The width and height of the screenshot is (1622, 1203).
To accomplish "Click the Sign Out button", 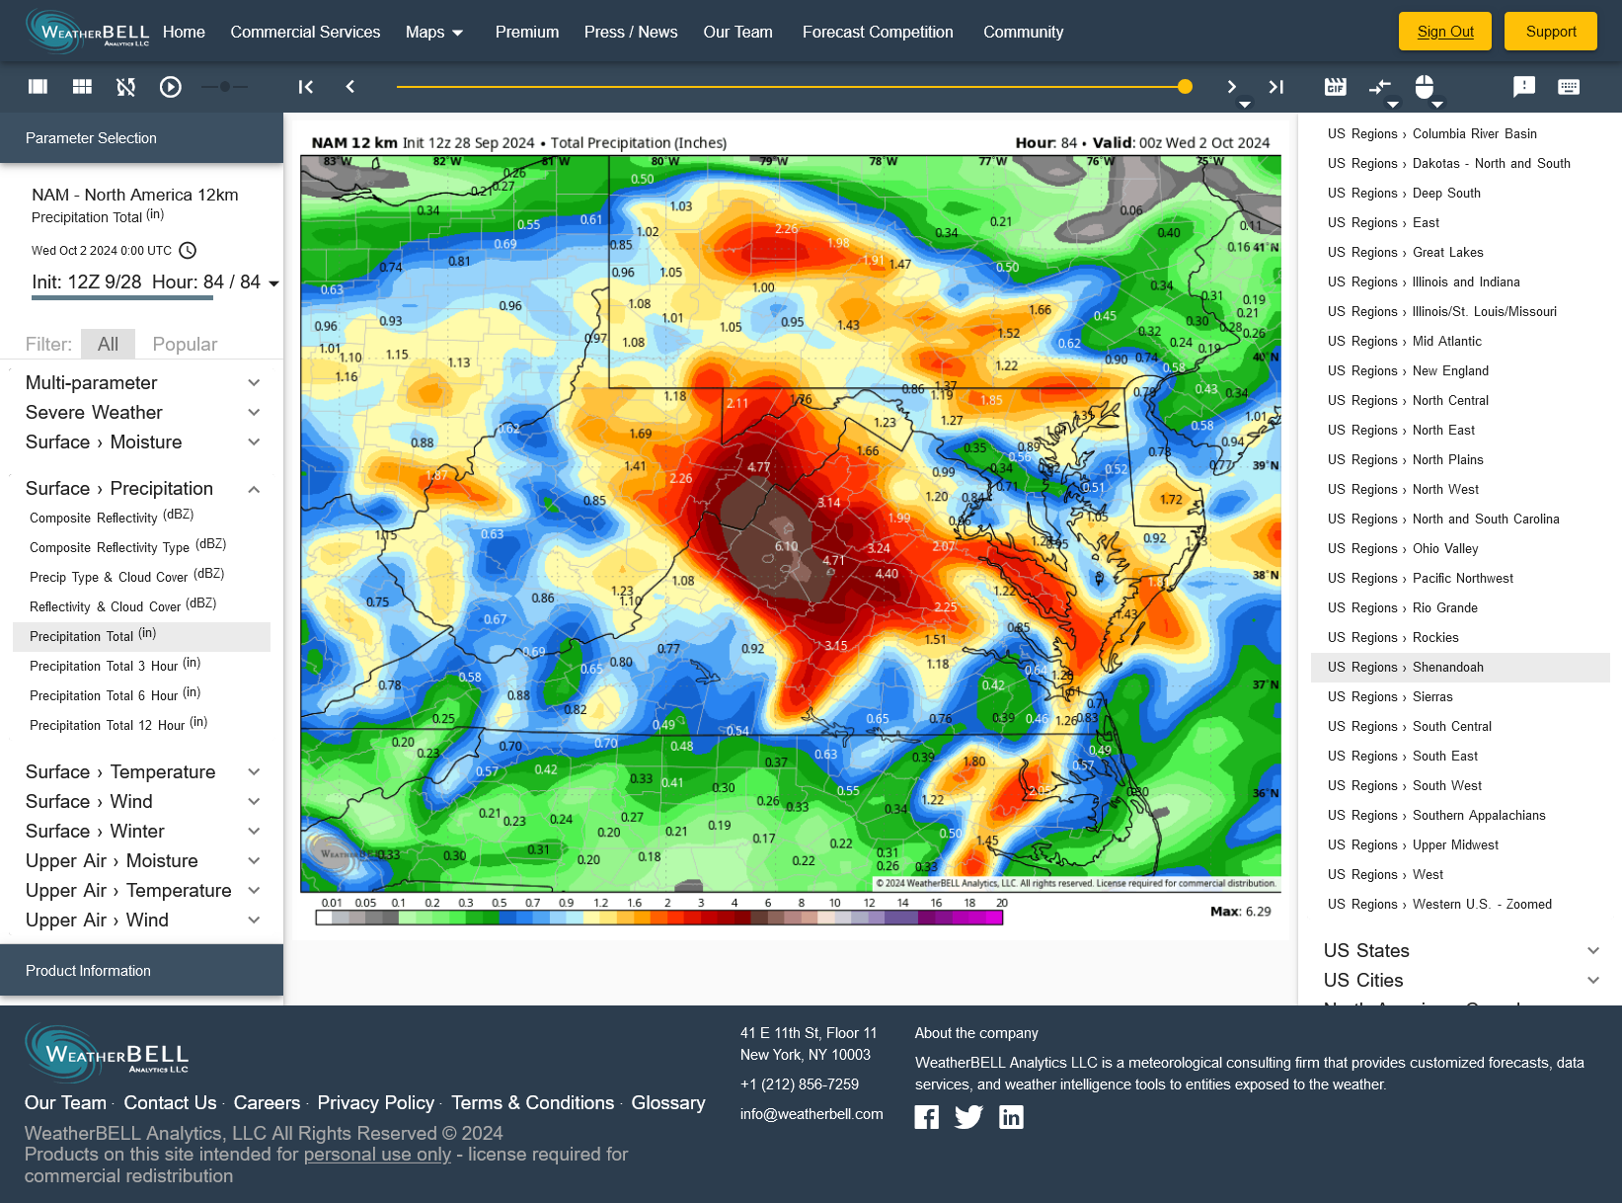I will tap(1444, 32).
